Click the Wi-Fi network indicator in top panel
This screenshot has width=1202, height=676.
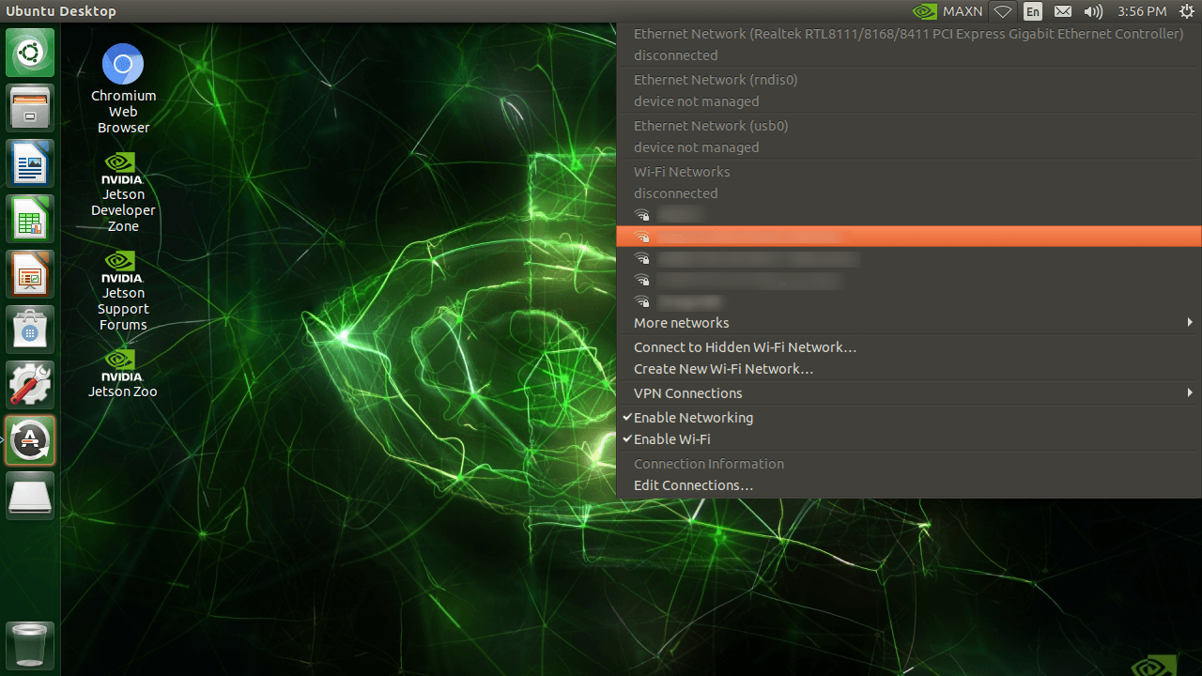click(1003, 11)
